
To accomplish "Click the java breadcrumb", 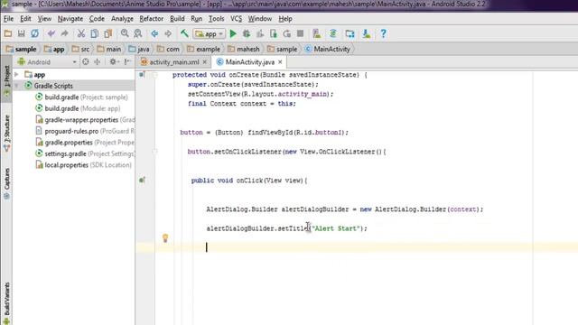I will click(139, 49).
